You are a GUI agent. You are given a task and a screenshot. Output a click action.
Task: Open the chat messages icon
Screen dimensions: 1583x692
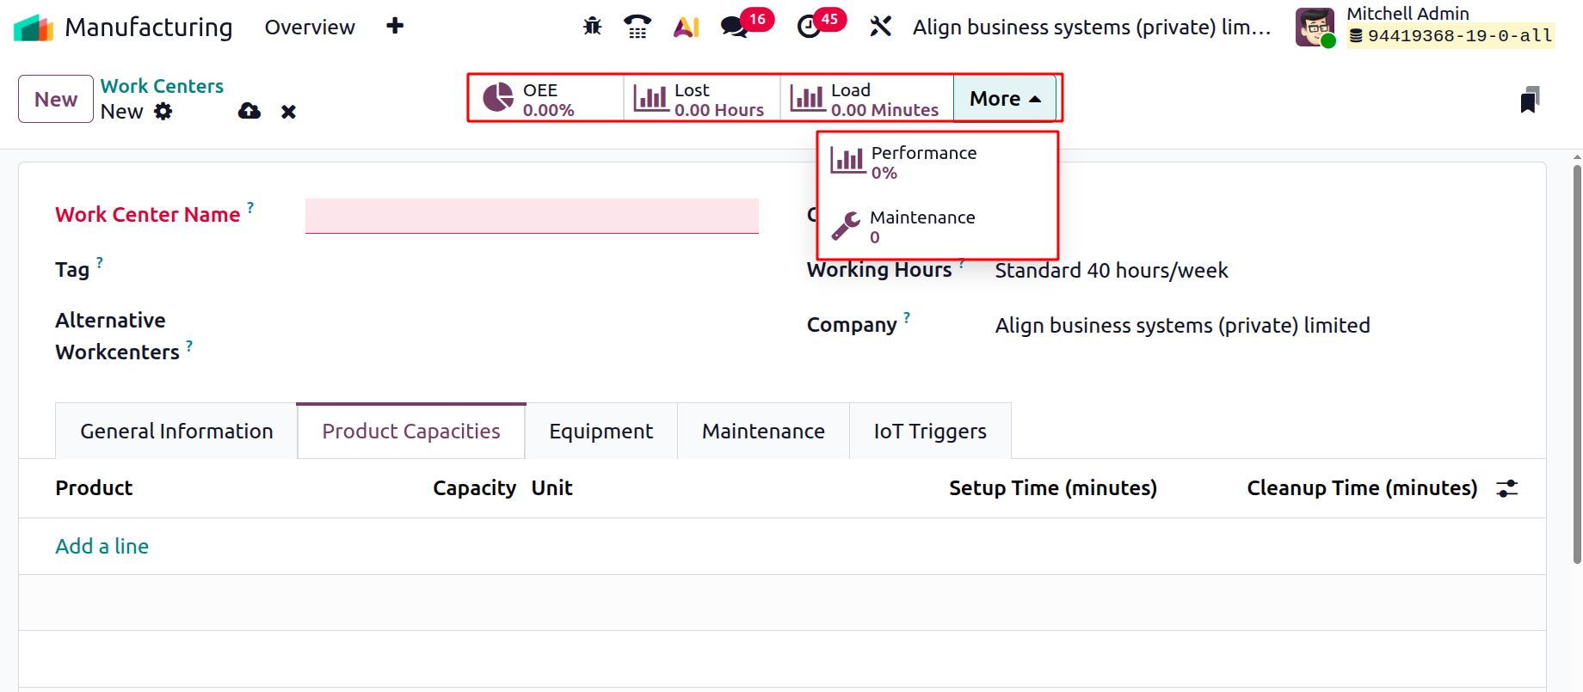coord(734,27)
